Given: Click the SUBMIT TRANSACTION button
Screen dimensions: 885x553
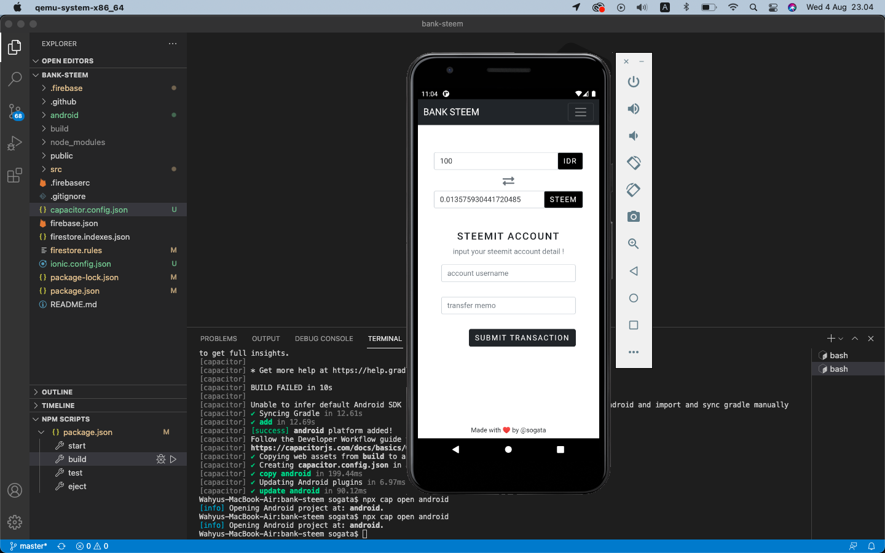Looking at the screenshot, I should pos(522,338).
